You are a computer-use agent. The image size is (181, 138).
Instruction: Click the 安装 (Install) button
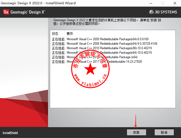pos(136,132)
